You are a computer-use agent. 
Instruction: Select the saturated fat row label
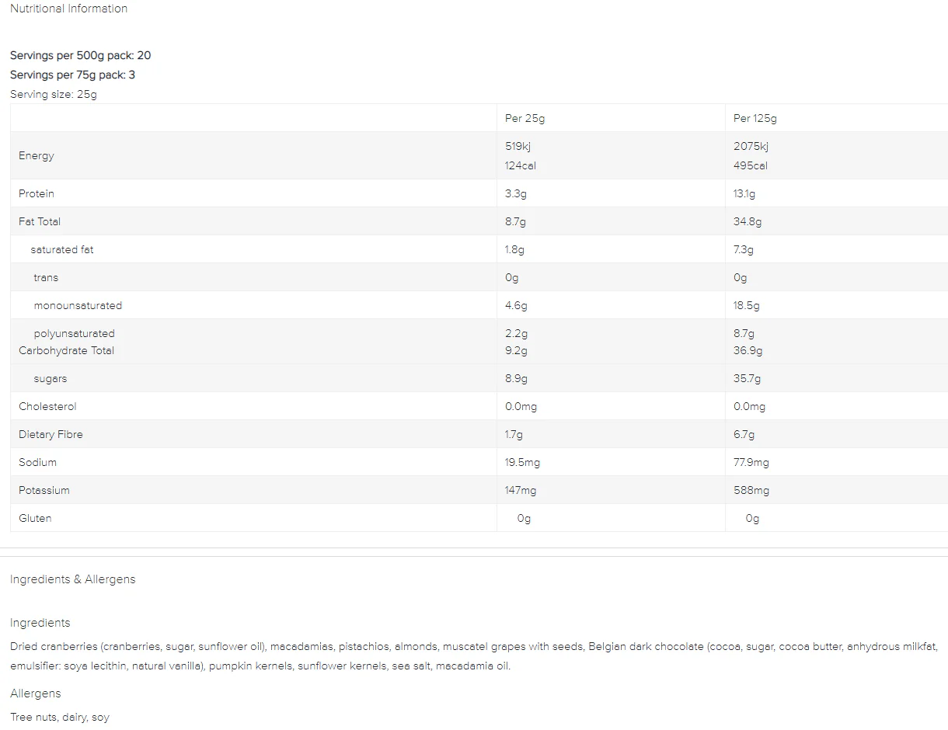tap(62, 249)
